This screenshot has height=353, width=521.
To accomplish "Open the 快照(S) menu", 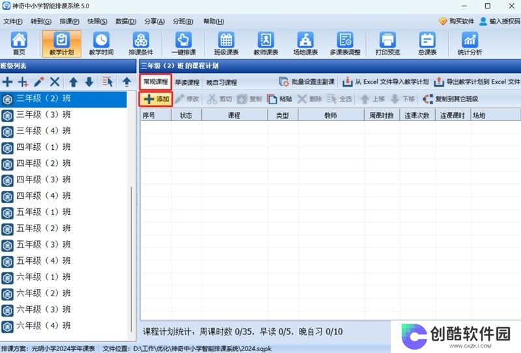I will 97,21.
